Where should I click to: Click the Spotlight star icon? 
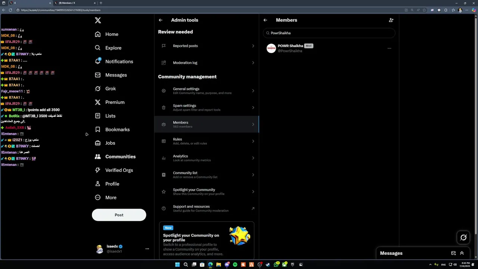pyautogui.click(x=164, y=192)
